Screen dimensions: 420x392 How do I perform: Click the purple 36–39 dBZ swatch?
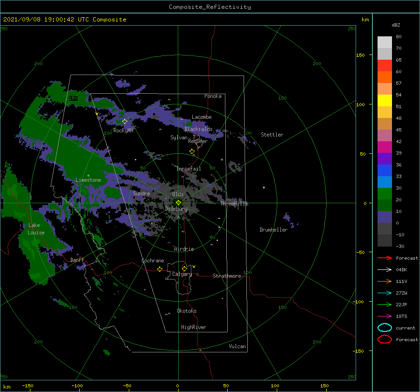(385, 158)
